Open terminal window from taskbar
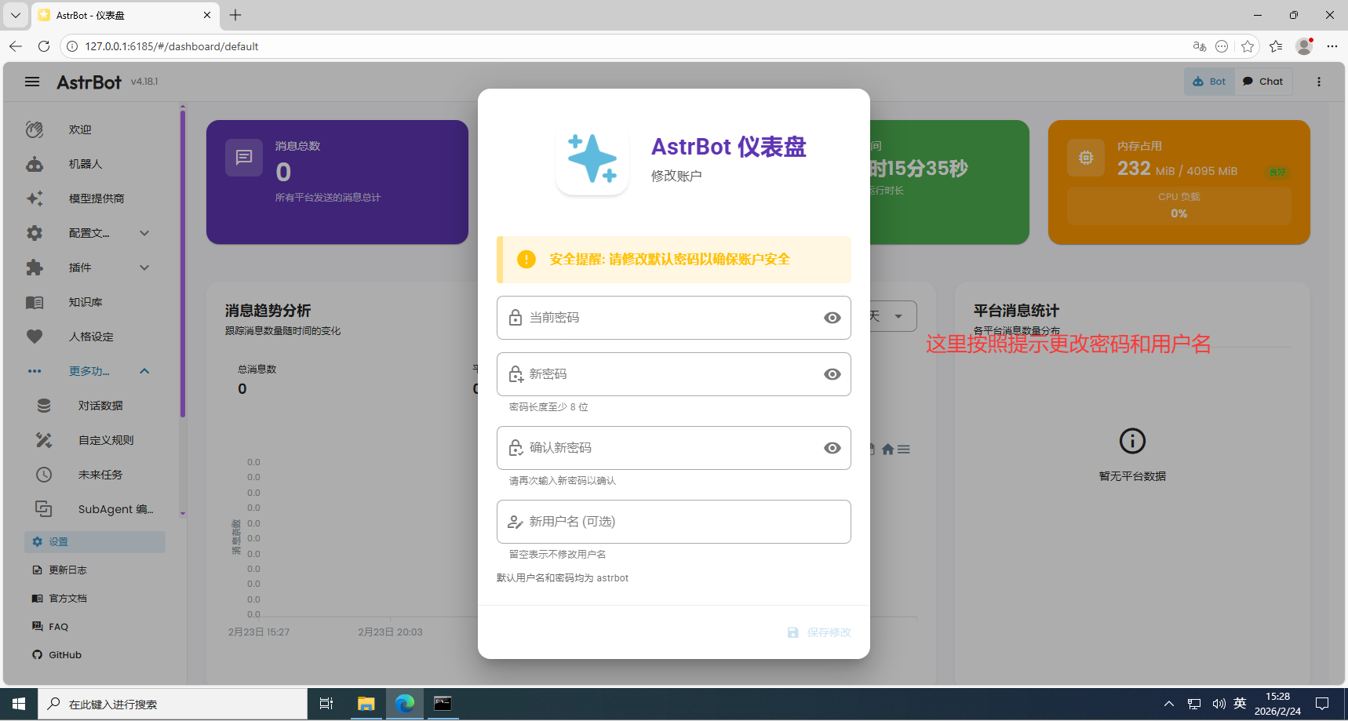The image size is (1348, 721). (x=443, y=704)
